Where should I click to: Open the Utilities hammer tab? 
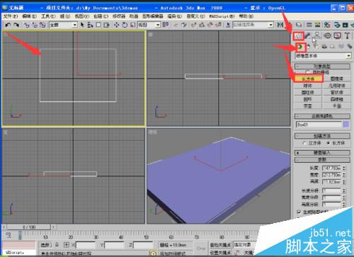click(x=347, y=35)
